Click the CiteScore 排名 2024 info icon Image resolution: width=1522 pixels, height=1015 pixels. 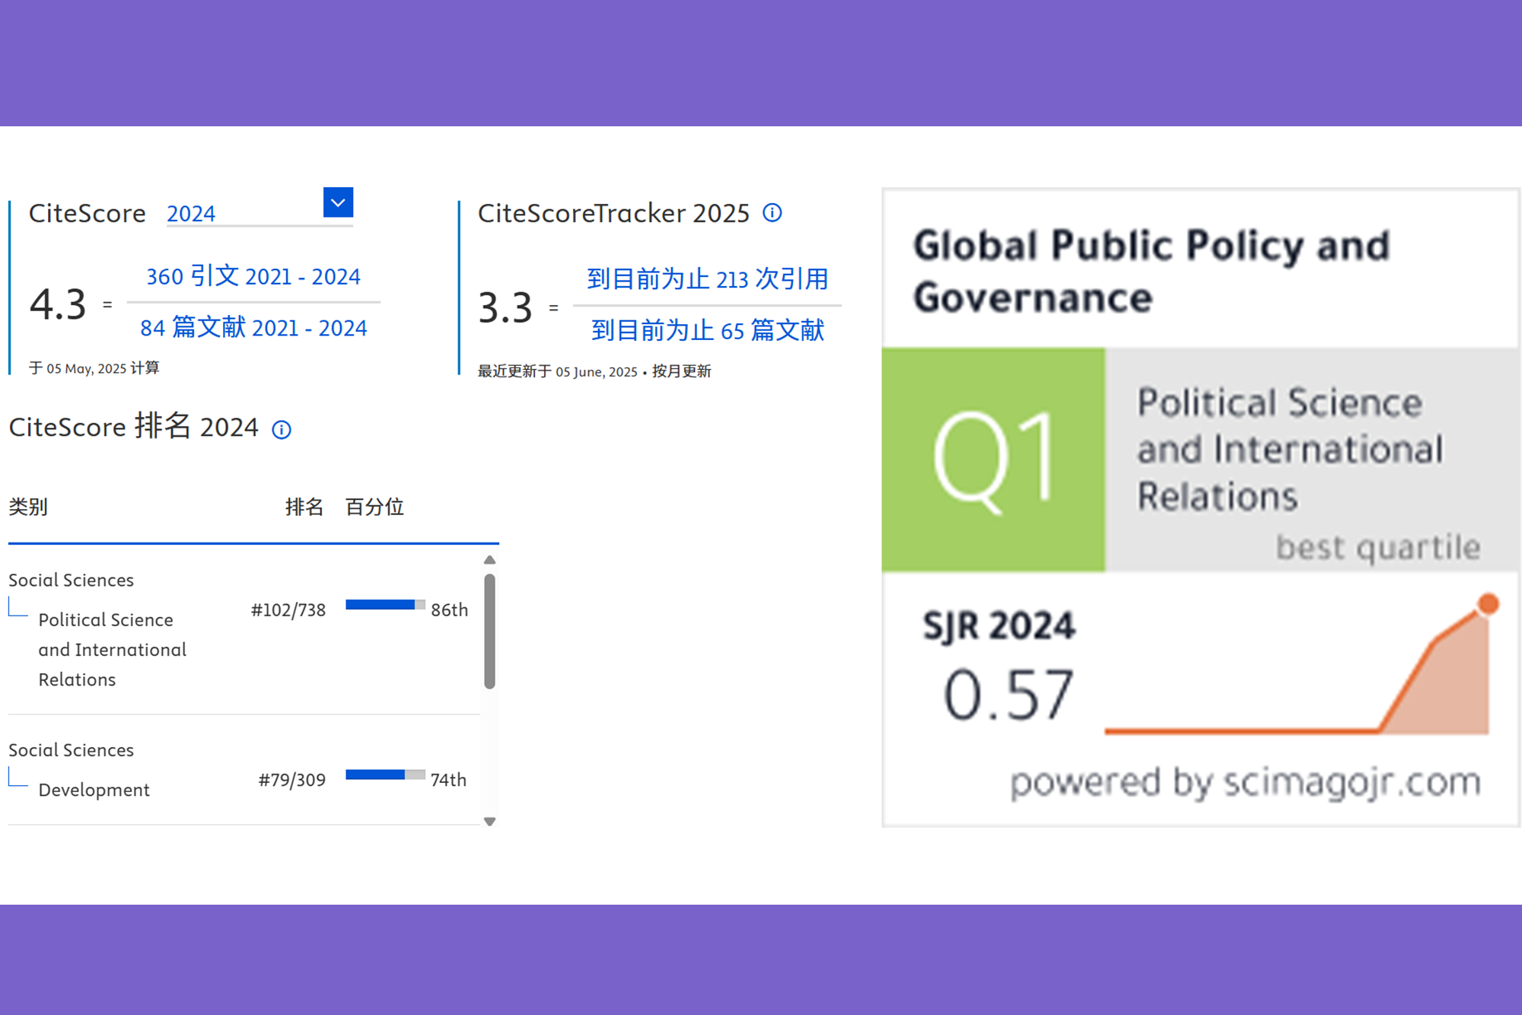pos(282,430)
